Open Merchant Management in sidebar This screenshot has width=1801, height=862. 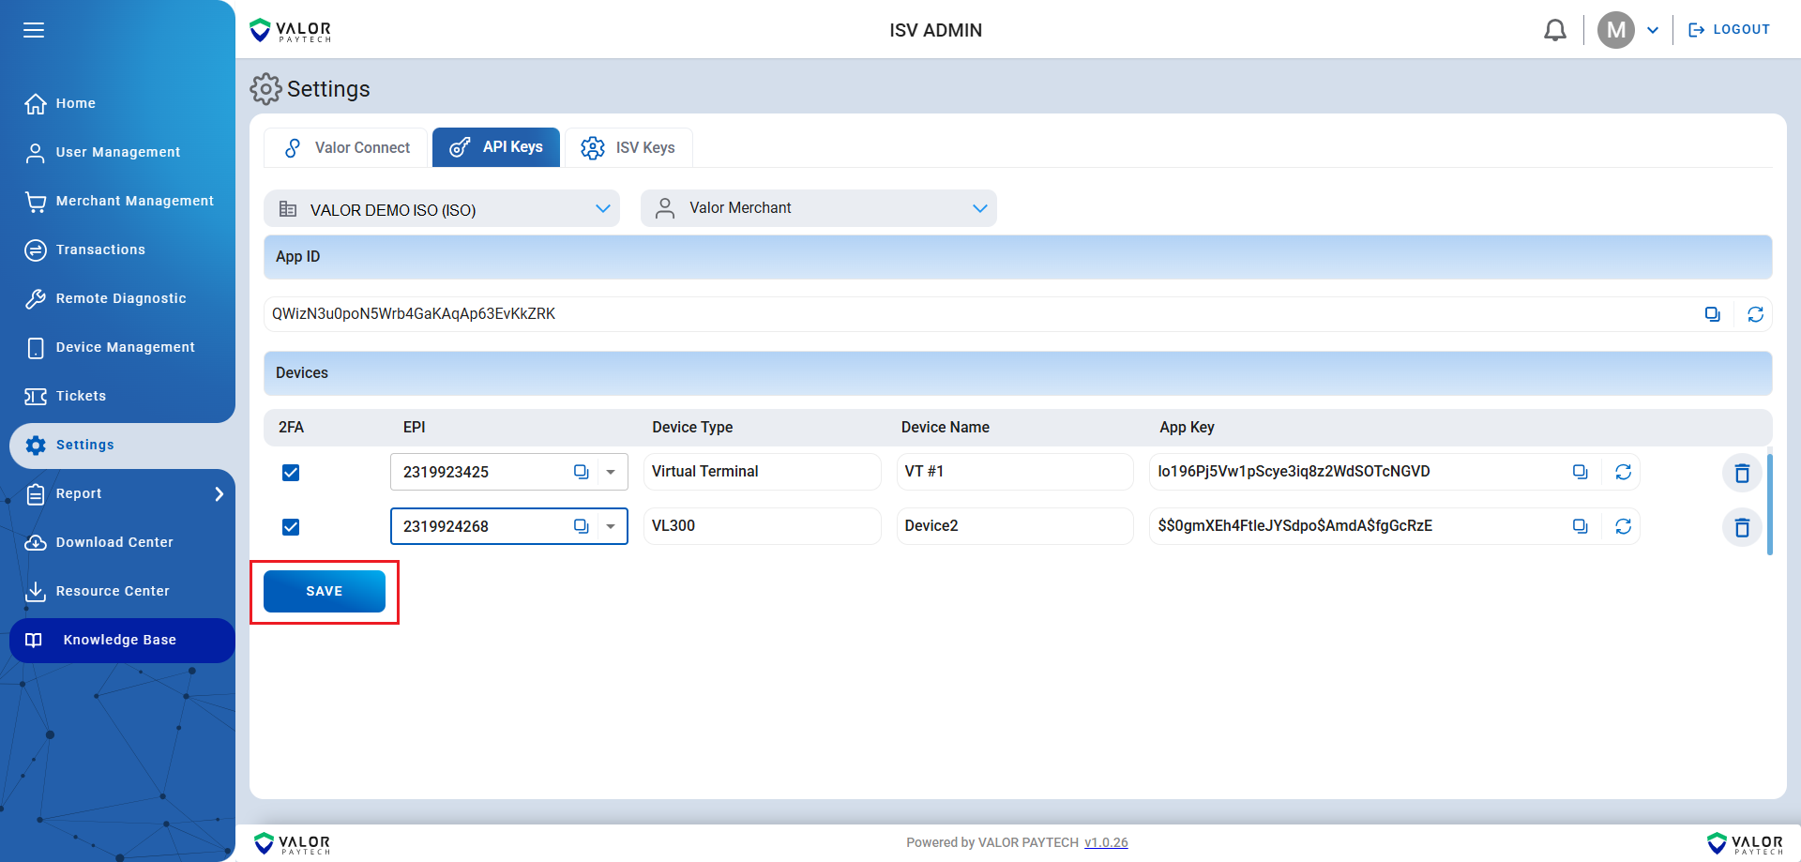coord(117,201)
